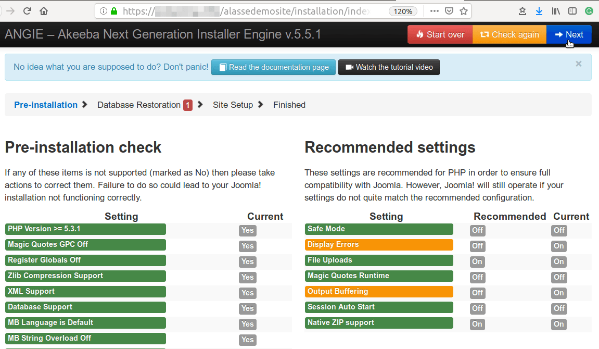Click the 'Magic Quotes GPC Off' setting label

point(85,245)
